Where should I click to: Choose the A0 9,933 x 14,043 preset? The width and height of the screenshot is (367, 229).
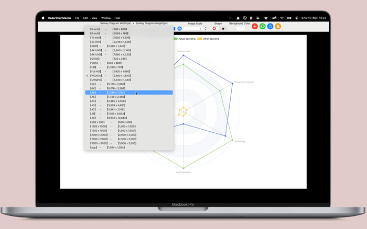[129, 118]
